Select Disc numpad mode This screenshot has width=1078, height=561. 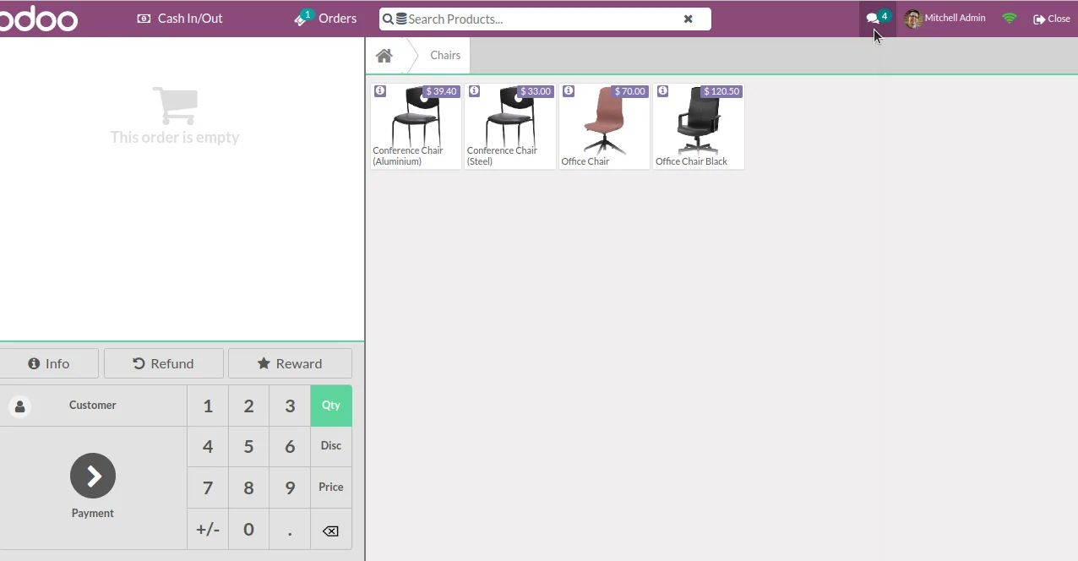(331, 446)
